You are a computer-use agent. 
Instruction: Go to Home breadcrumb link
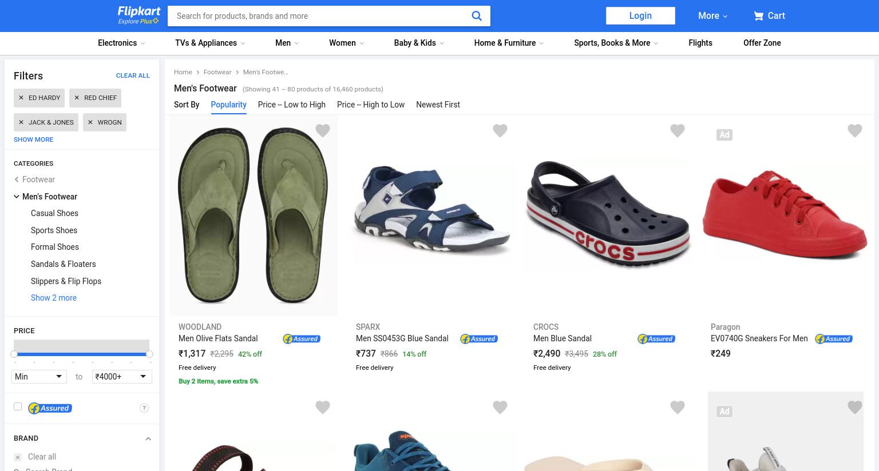tap(183, 72)
